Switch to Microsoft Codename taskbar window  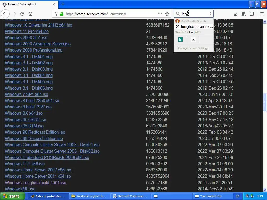coord(130,196)
